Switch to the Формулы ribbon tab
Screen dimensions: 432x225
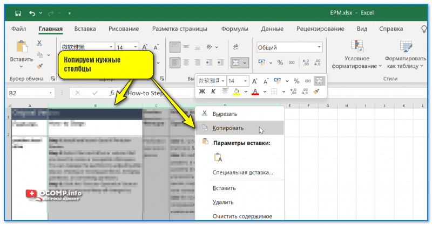tap(235, 29)
